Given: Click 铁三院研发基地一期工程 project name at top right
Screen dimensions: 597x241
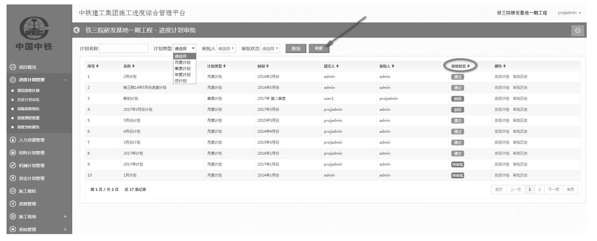Looking at the screenshot, I should click(522, 13).
